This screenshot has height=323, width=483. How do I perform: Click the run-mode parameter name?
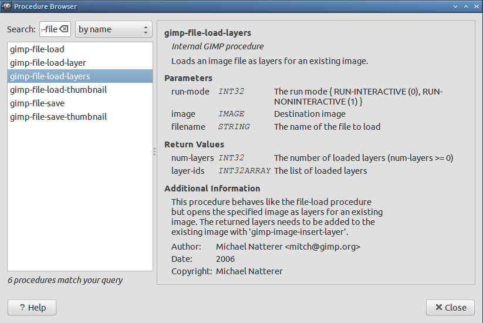[190, 92]
